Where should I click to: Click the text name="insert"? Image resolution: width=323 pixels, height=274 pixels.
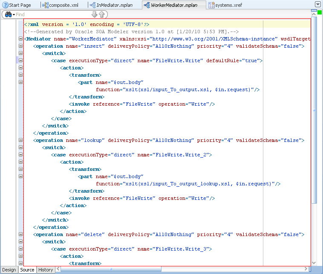pyautogui.click(x=85, y=46)
